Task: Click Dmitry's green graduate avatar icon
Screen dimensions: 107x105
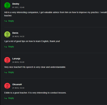Action: pyautogui.click(x=7, y=5)
